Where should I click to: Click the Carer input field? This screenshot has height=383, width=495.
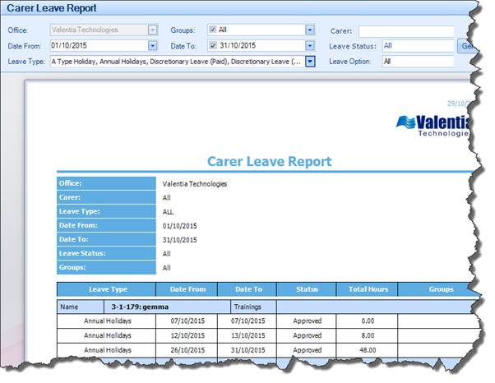[x=406, y=31]
